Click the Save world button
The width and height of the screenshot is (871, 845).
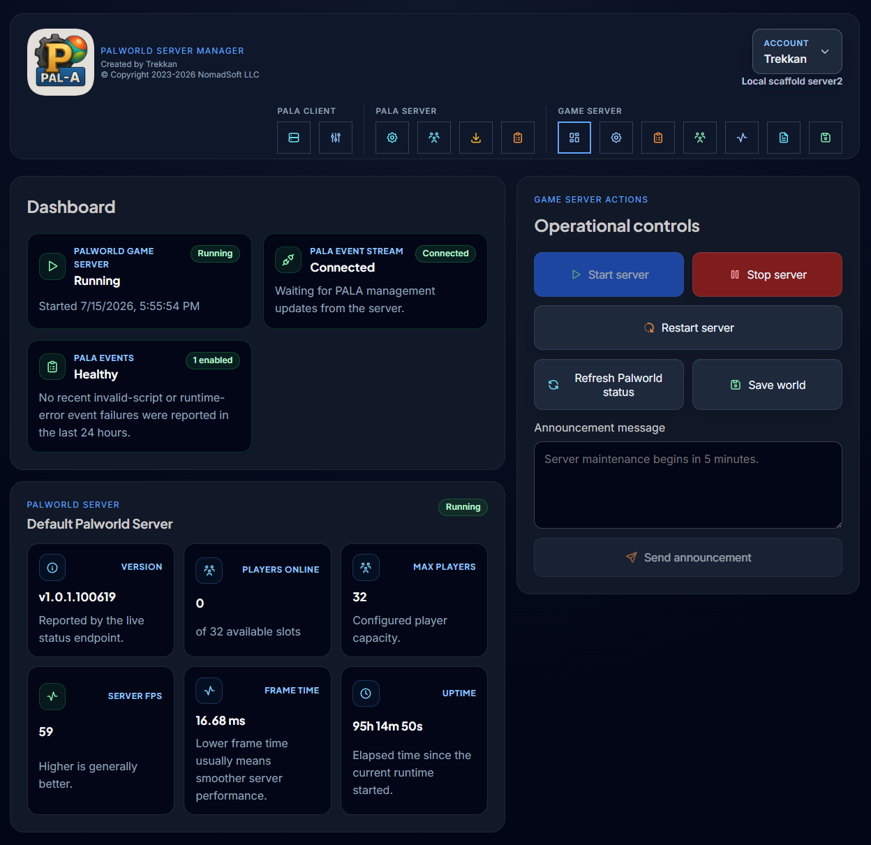click(767, 385)
